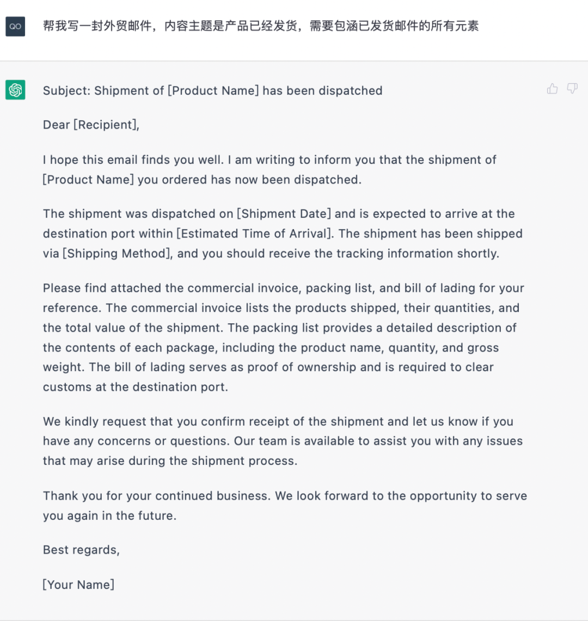Click the 'Thank you for your continued business' line

coord(285,496)
